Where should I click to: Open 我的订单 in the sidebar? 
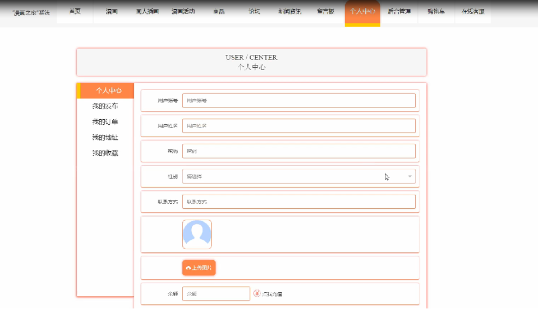[105, 122]
